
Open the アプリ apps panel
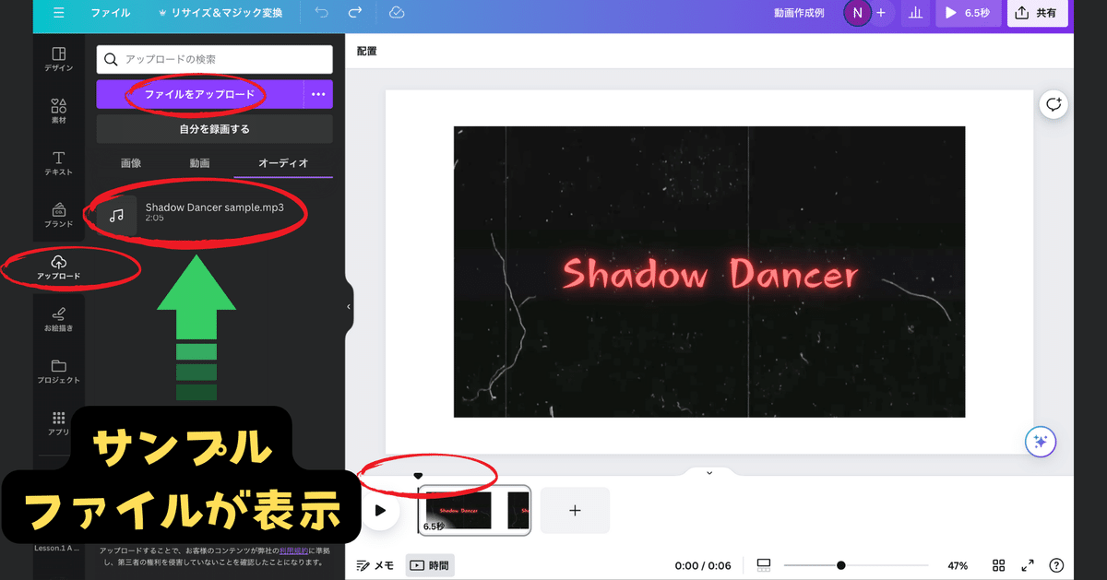coord(59,423)
